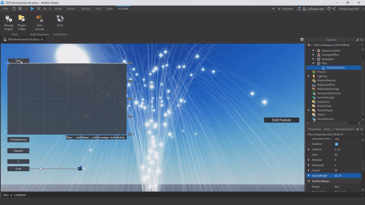Switch to the AVATAR tab
Image resolution: width=365 pixels, height=205 pixels.
tap(86, 9)
